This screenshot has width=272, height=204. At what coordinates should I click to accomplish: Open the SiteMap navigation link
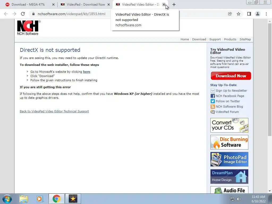(245, 39)
